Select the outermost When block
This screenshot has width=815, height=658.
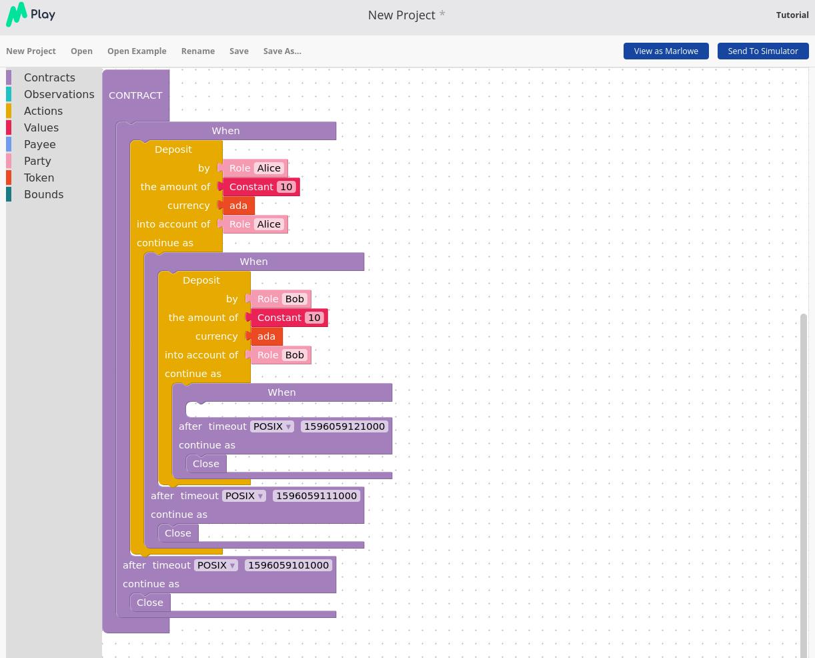click(226, 131)
